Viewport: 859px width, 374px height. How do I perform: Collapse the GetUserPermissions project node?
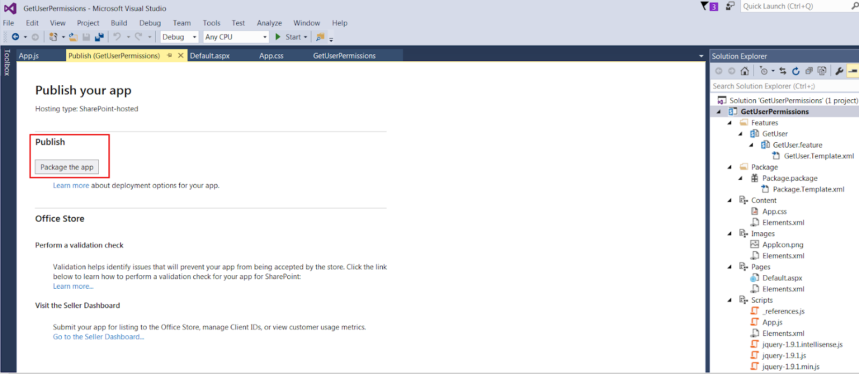tap(719, 112)
